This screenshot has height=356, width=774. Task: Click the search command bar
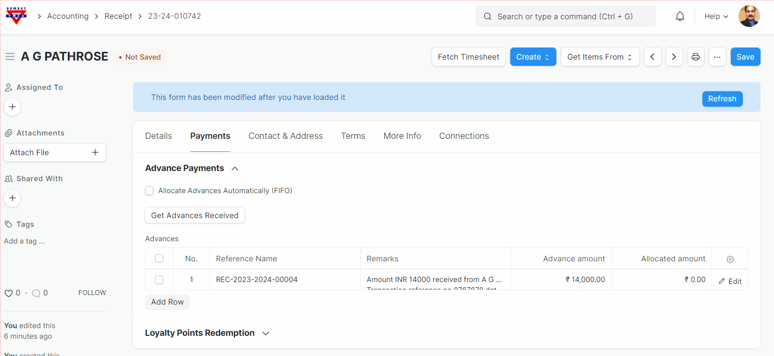(x=565, y=16)
